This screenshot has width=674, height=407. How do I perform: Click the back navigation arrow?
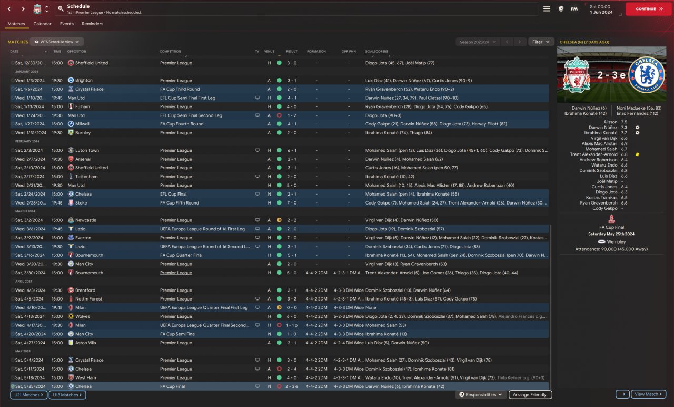click(x=9, y=9)
